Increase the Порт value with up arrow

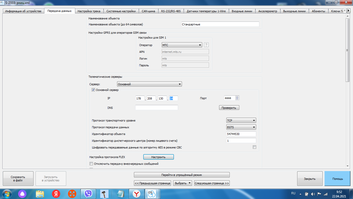(237, 97)
